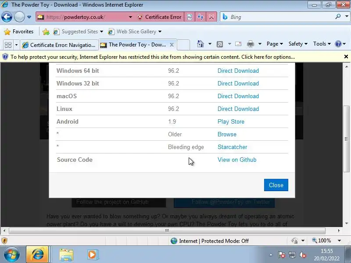Click the Certificate Error shield indicator
This screenshot has width=351, height=263.
(x=159, y=17)
